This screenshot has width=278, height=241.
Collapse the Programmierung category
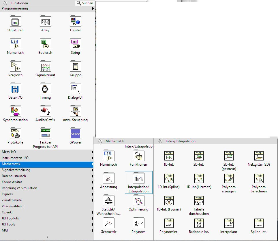pos(47,9)
